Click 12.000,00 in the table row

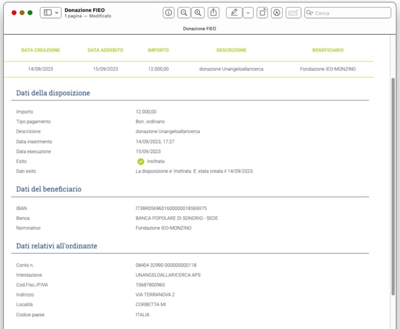[159, 69]
